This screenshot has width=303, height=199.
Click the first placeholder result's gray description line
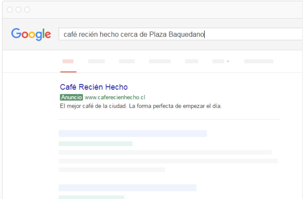click(165, 152)
